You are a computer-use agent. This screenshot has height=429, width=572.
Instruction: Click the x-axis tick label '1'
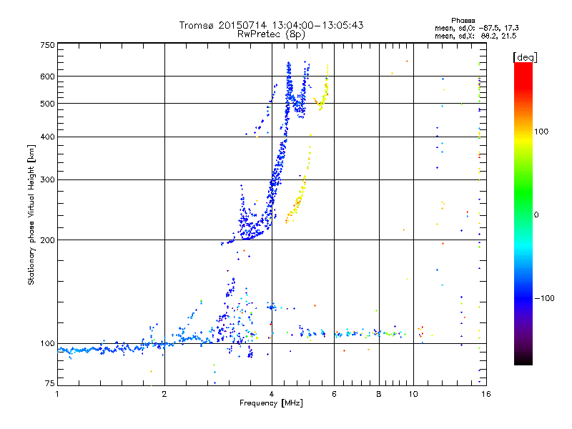(57, 394)
